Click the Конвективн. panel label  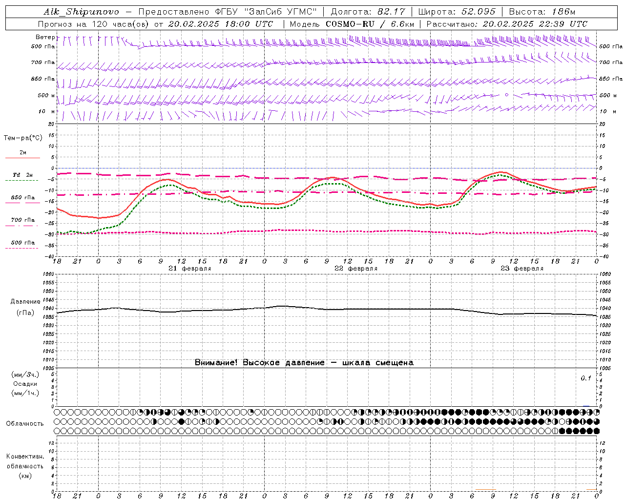point(25,457)
